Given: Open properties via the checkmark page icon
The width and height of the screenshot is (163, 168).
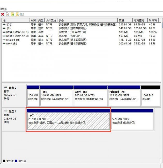Looking at the screenshot, I should [8, 14].
